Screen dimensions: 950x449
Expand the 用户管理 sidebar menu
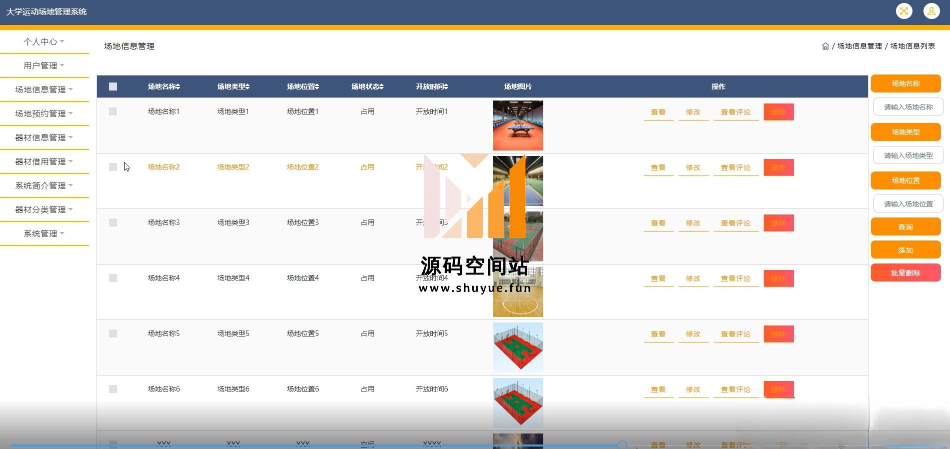point(44,65)
